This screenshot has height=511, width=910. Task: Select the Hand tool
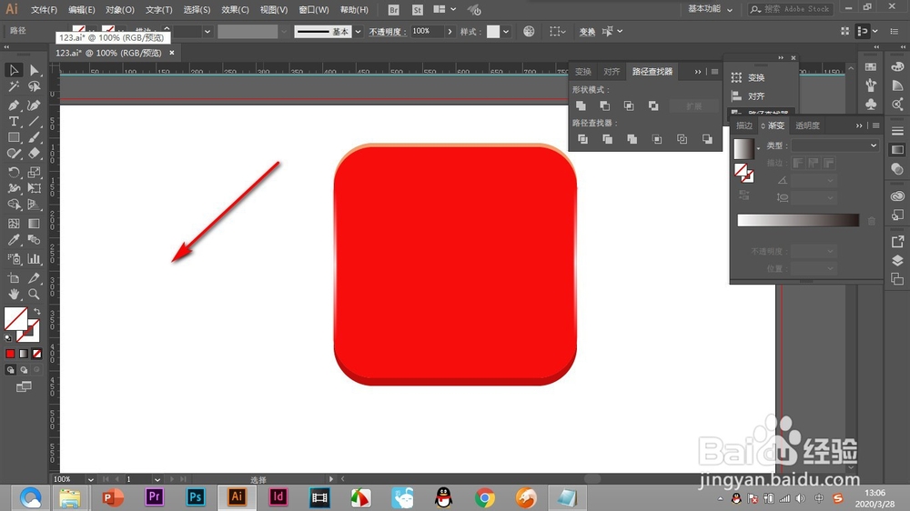pyautogui.click(x=14, y=294)
